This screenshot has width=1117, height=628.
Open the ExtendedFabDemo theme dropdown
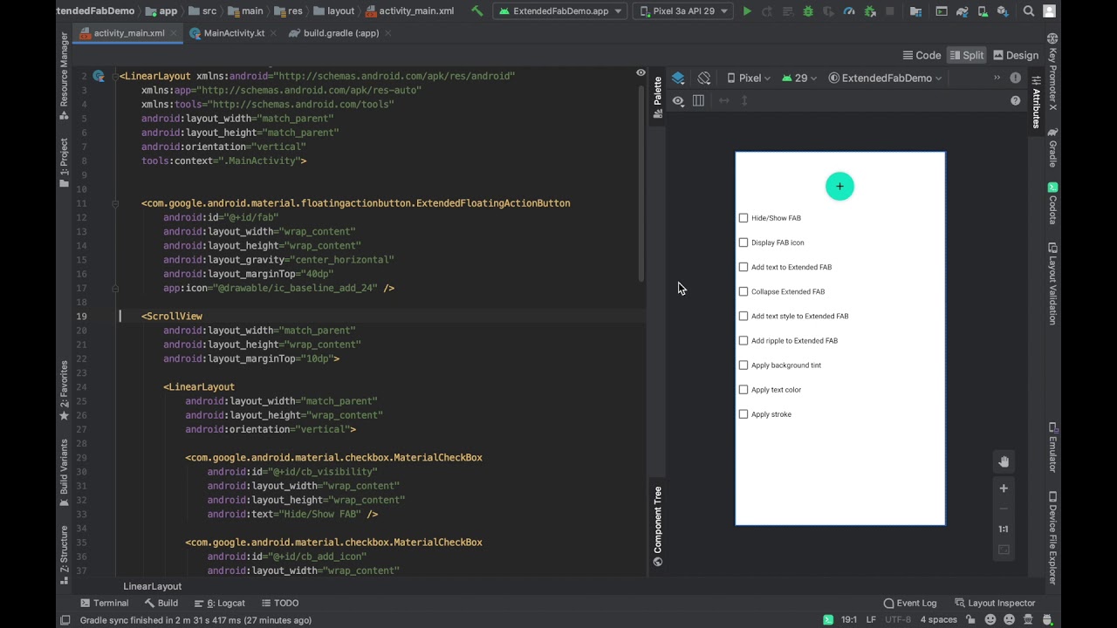pos(885,78)
